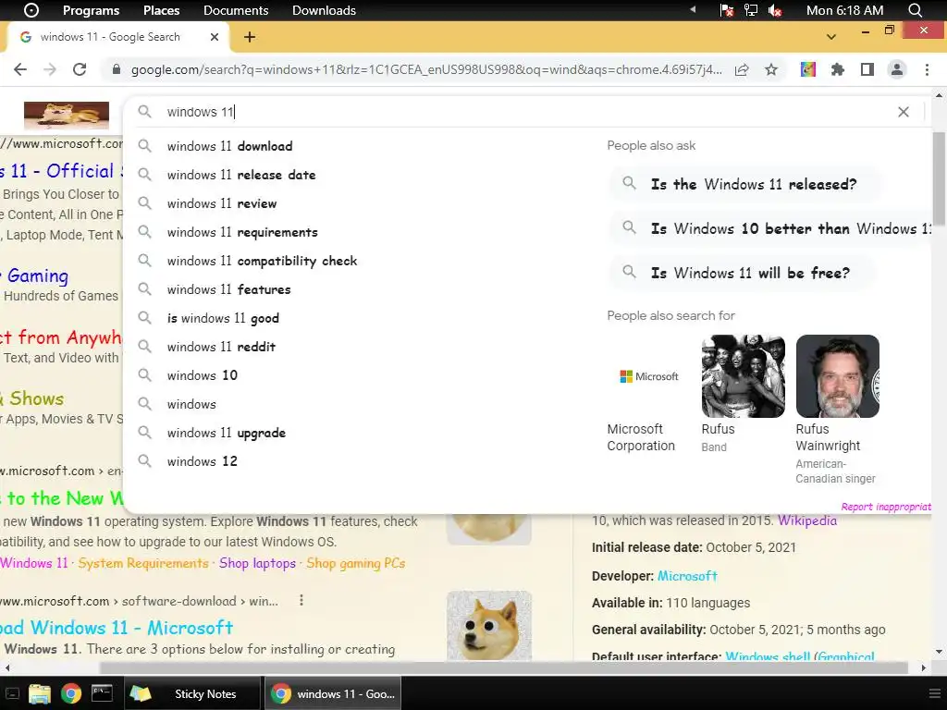Image resolution: width=947 pixels, height=710 pixels.
Task: Choose 'Is the Windows 11 released?' question
Action: pyautogui.click(x=744, y=184)
